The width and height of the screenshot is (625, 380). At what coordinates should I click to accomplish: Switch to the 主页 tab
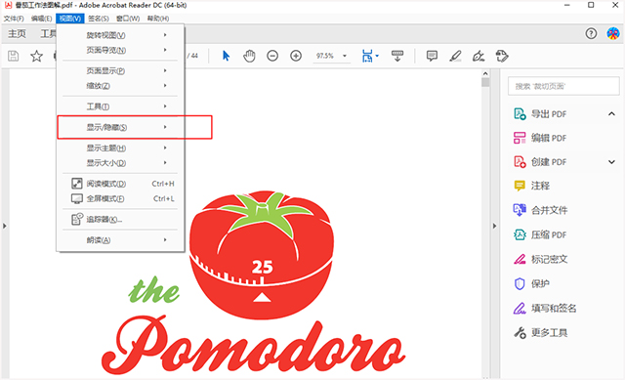point(17,34)
